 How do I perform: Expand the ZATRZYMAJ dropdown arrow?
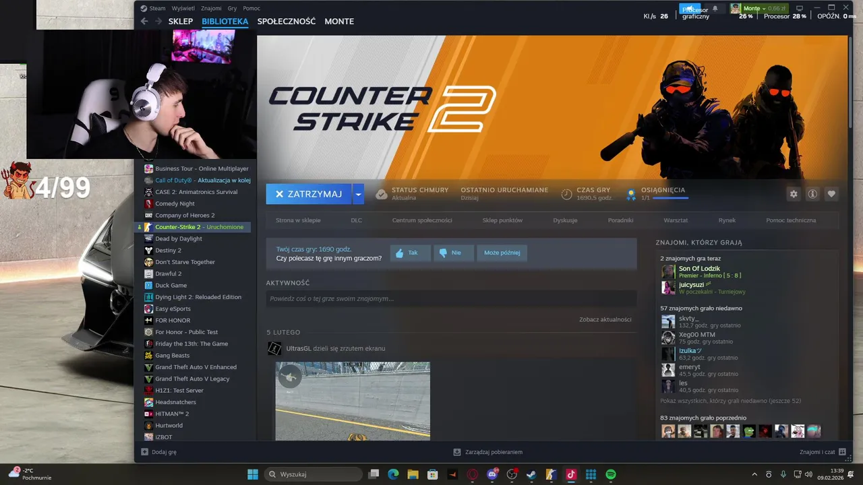coord(359,194)
